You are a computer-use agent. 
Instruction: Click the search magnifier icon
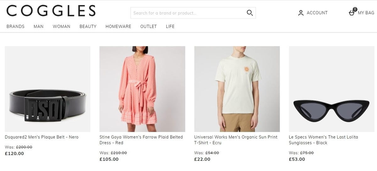coord(250,13)
